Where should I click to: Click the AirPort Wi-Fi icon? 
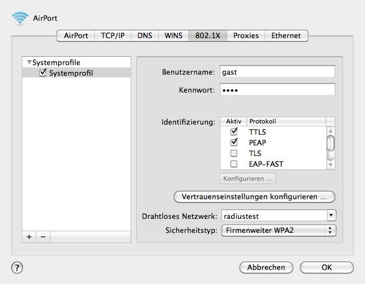click(20, 18)
